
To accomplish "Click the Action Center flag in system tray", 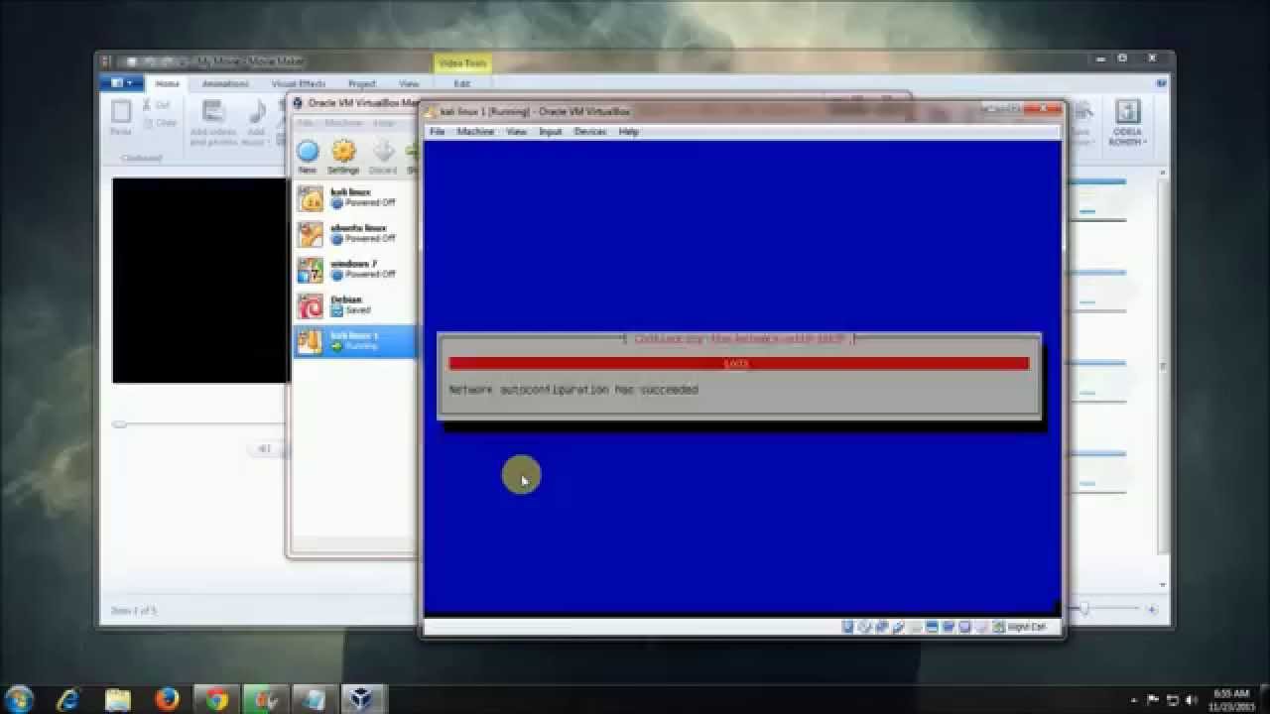I will click(x=1153, y=700).
